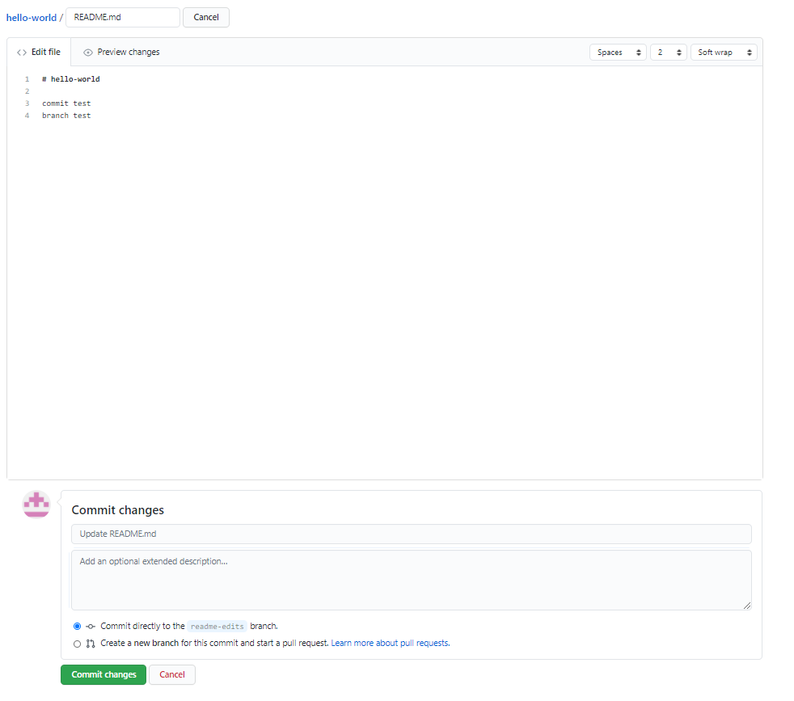Click the 'commit test' line in editor

click(66, 103)
